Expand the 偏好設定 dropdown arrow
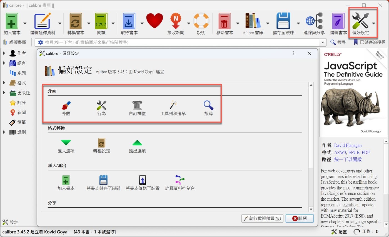This screenshot has height=237, width=389. tap(373, 23)
